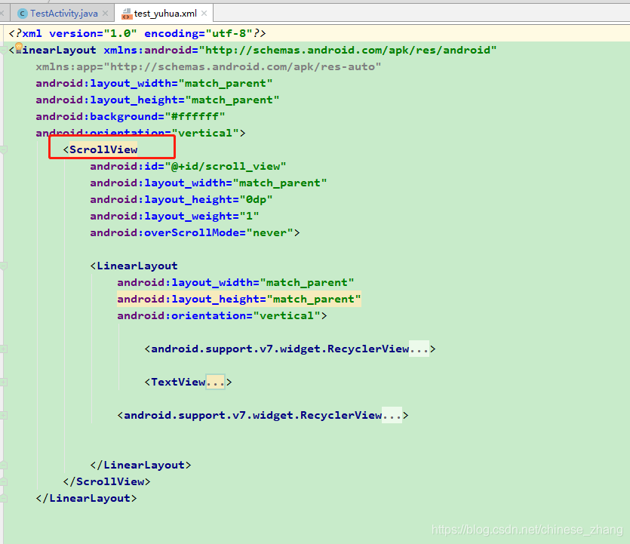The height and width of the screenshot is (544, 630).
Task: Click overScrollMode="never" attribute
Action: 191,232
